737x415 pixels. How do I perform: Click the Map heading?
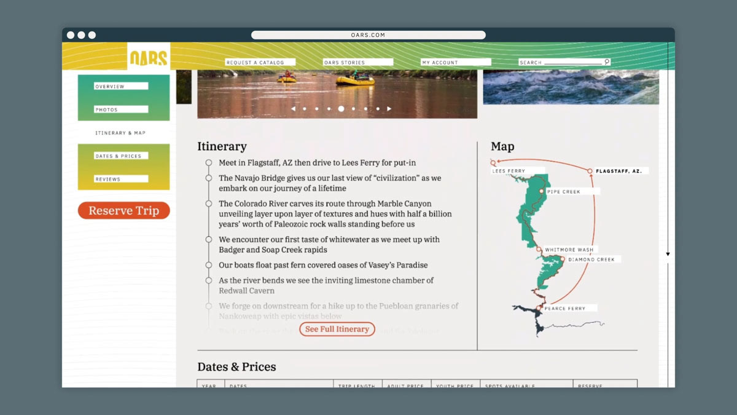(x=502, y=146)
